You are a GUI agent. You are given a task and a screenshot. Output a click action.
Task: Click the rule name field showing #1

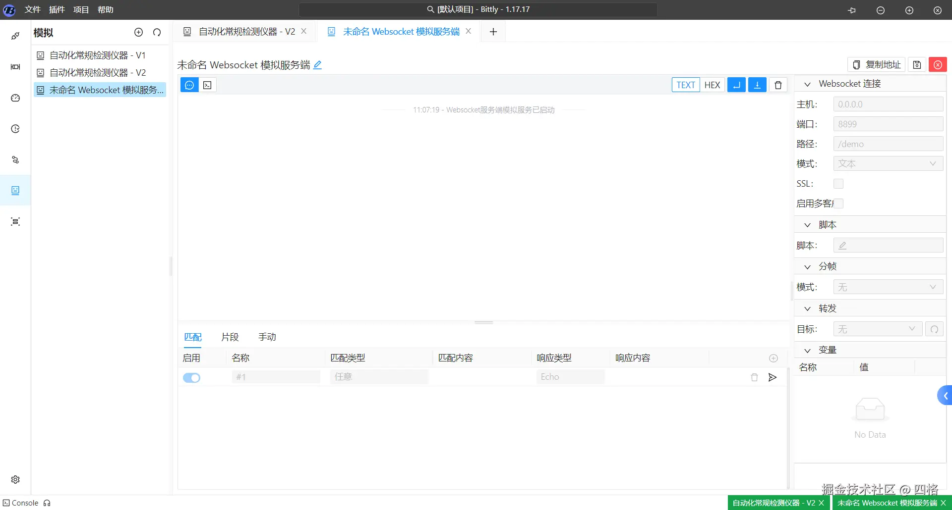tap(276, 377)
